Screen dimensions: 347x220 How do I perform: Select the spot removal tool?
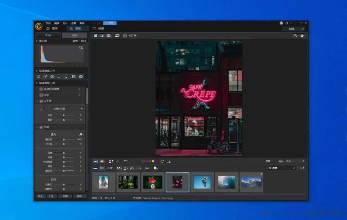45,77
